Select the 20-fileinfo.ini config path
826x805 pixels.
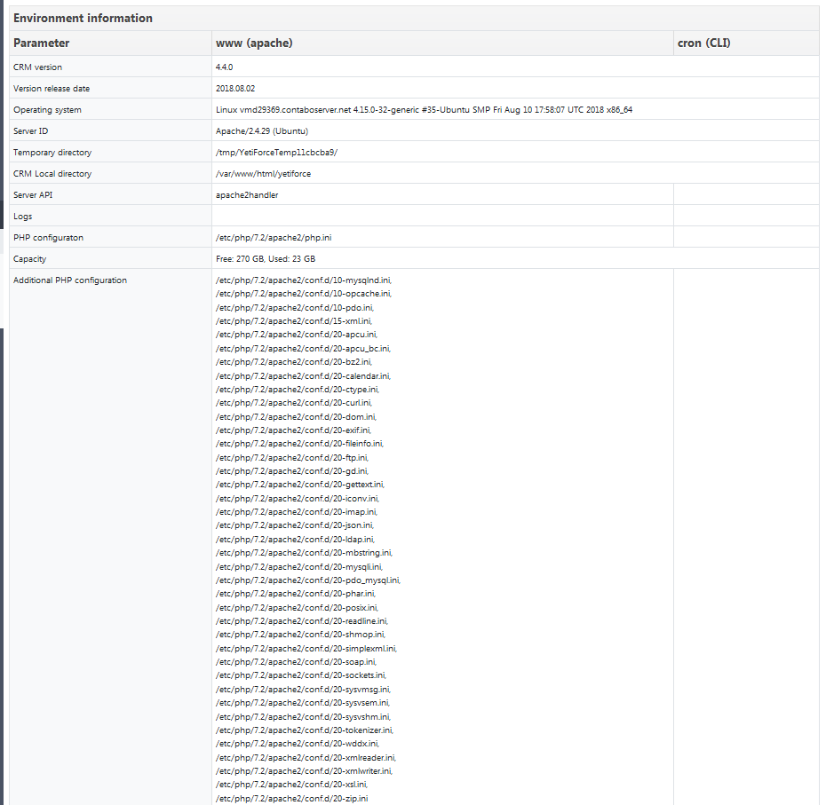(x=299, y=444)
